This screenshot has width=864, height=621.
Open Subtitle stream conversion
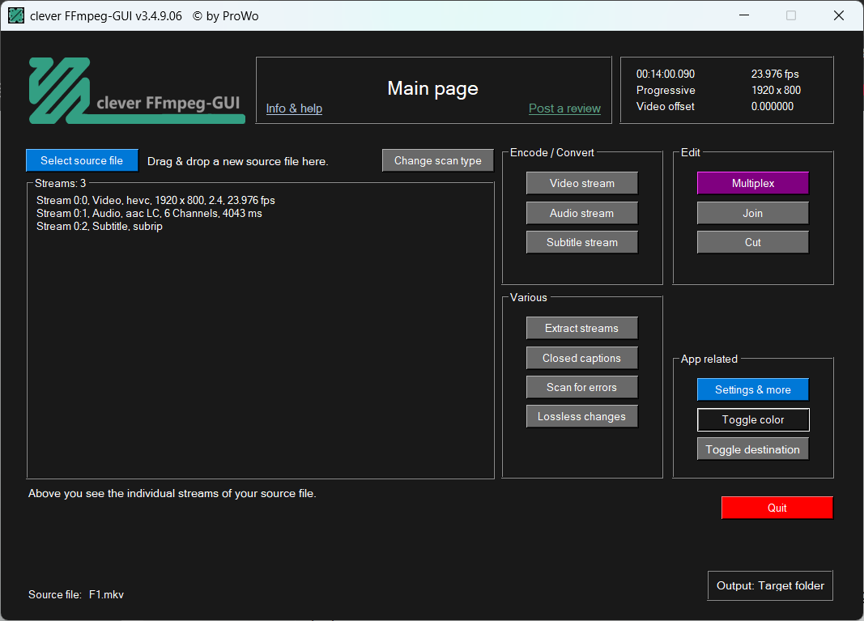click(x=582, y=242)
